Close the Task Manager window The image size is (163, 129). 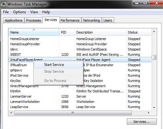156,3
